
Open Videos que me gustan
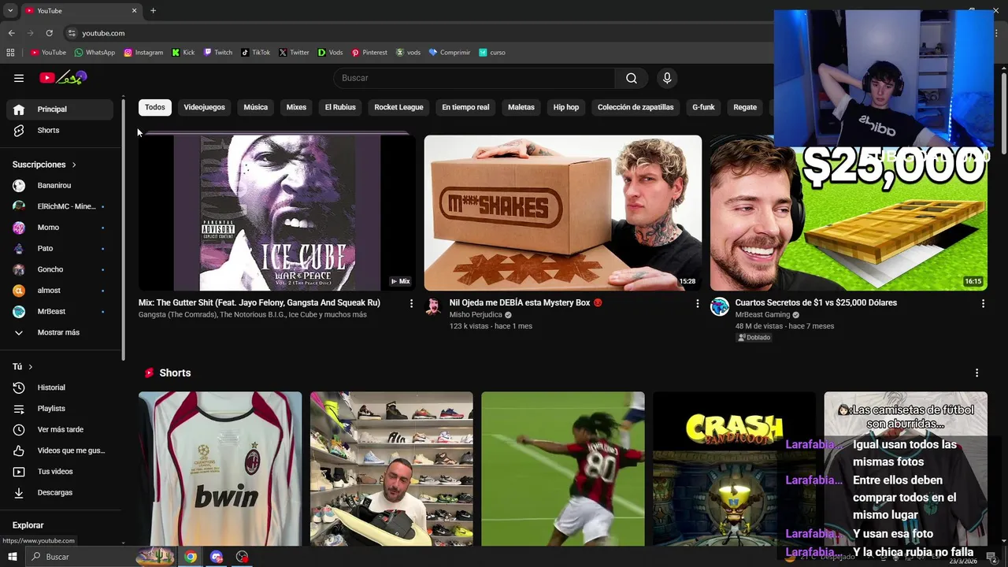click(60, 450)
